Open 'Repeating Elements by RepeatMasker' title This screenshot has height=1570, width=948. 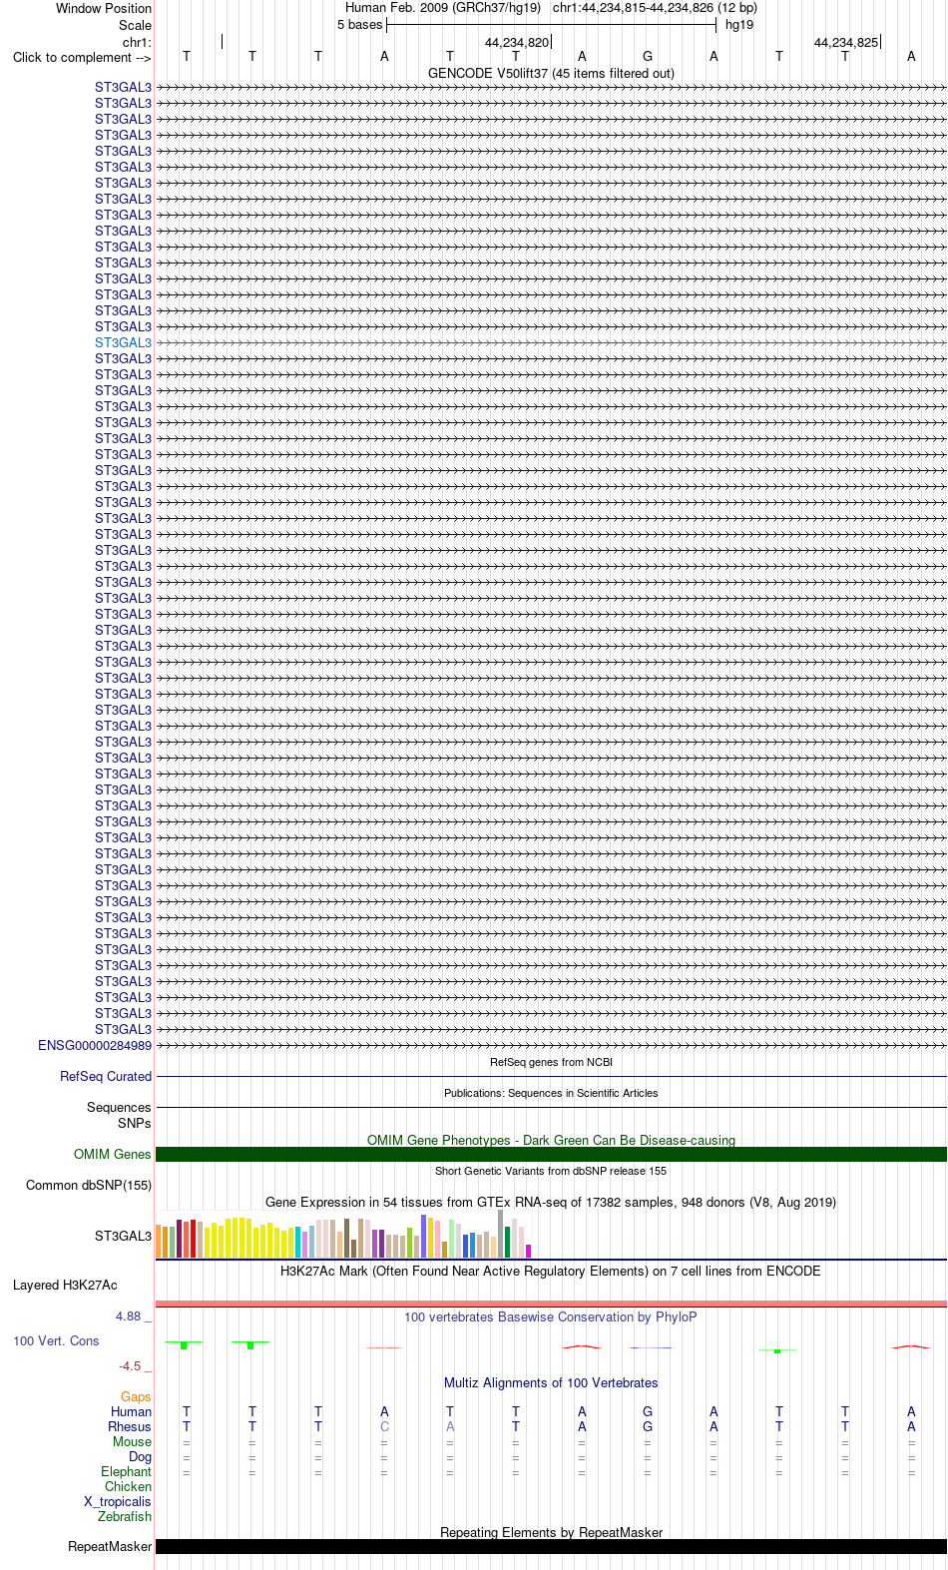[551, 1532]
